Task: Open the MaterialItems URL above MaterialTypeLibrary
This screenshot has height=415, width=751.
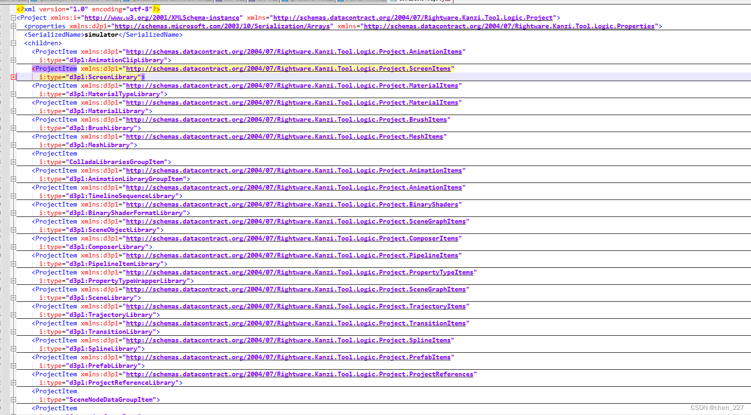Action: [x=292, y=86]
